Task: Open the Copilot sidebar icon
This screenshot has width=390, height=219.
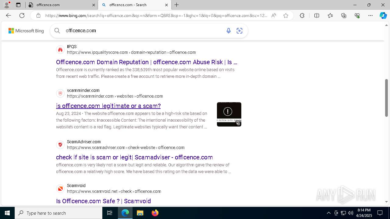Action: pos(383,16)
